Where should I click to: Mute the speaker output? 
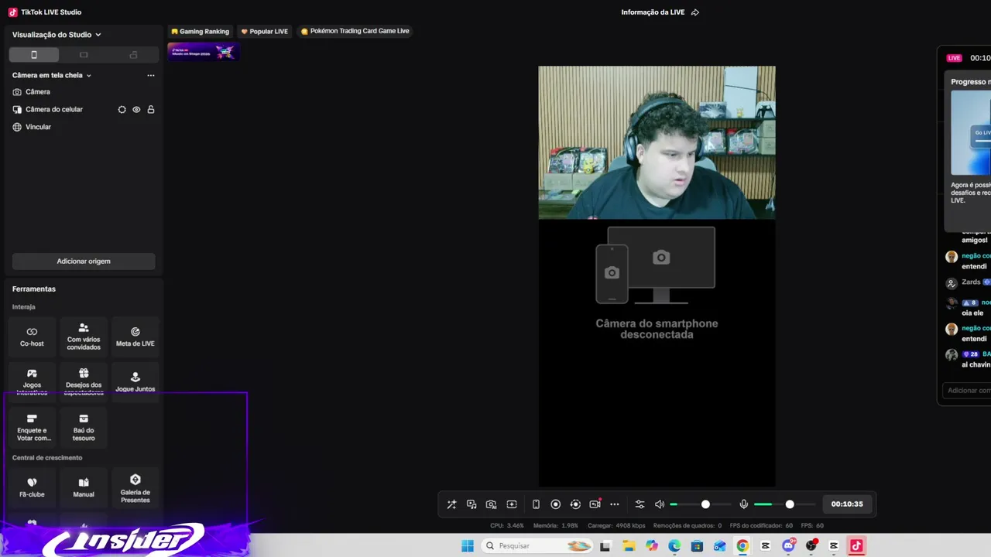(x=660, y=504)
